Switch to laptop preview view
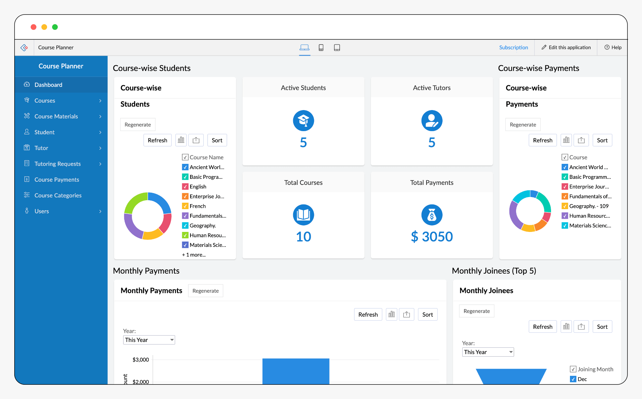This screenshot has height=399, width=642. [x=304, y=47]
